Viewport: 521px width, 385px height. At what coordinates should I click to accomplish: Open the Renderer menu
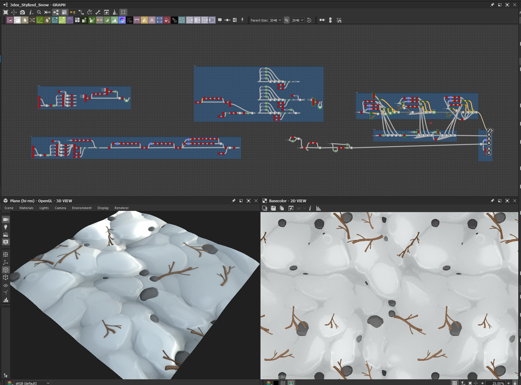pyautogui.click(x=121, y=208)
